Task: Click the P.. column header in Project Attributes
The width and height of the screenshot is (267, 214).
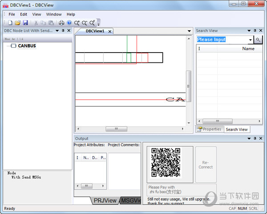Action: 103,158
